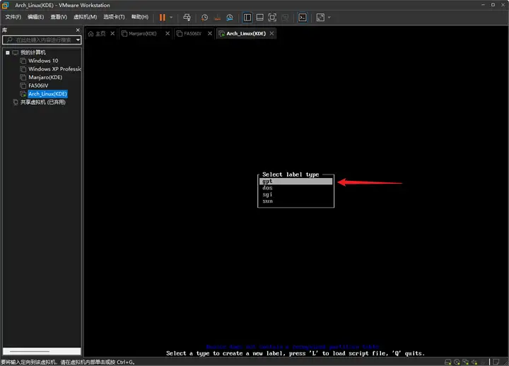The height and width of the screenshot is (366, 509).
Task: Toggle the thumbnail bar view icon
Action: [260, 17]
